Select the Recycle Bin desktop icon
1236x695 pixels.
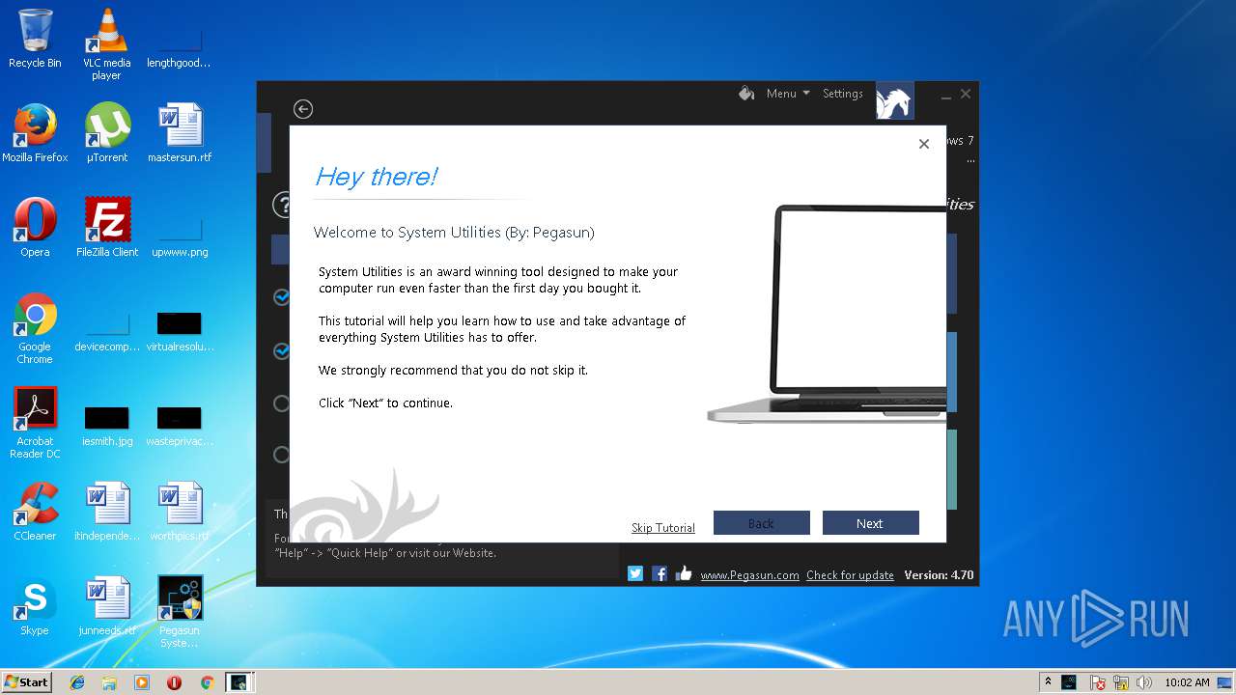tap(35, 39)
